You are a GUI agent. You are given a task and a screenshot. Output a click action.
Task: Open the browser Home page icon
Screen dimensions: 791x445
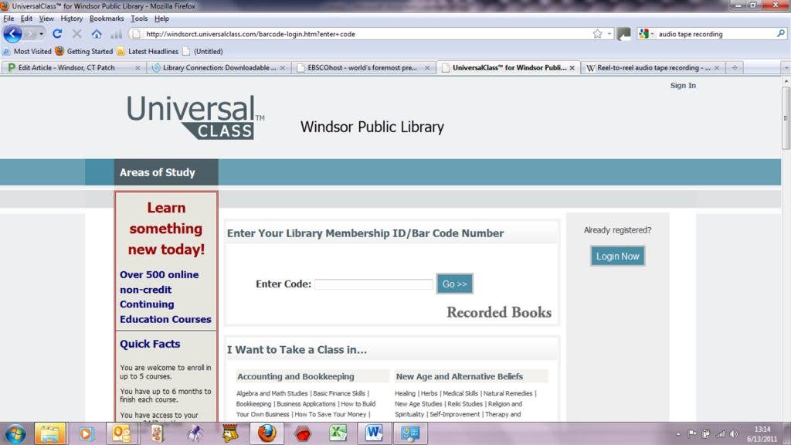click(97, 34)
